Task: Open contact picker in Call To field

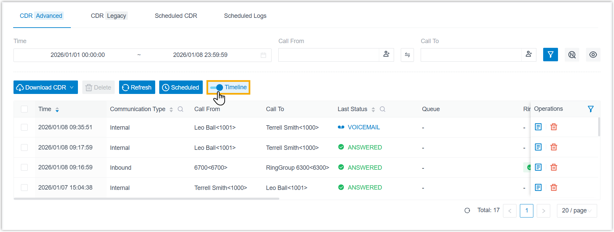Action: click(x=529, y=54)
